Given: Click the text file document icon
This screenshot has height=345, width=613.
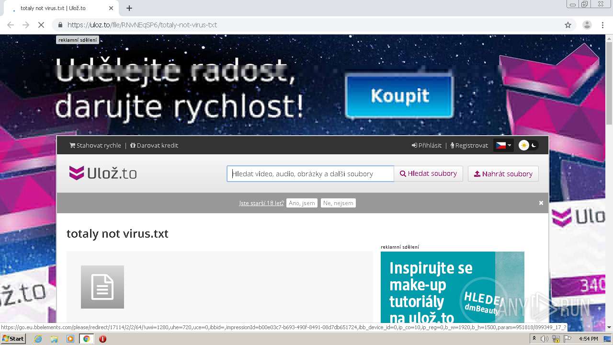Looking at the screenshot, I should [x=102, y=287].
